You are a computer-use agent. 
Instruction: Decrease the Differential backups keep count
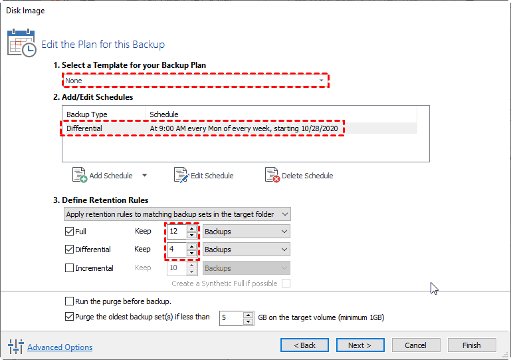coord(192,253)
